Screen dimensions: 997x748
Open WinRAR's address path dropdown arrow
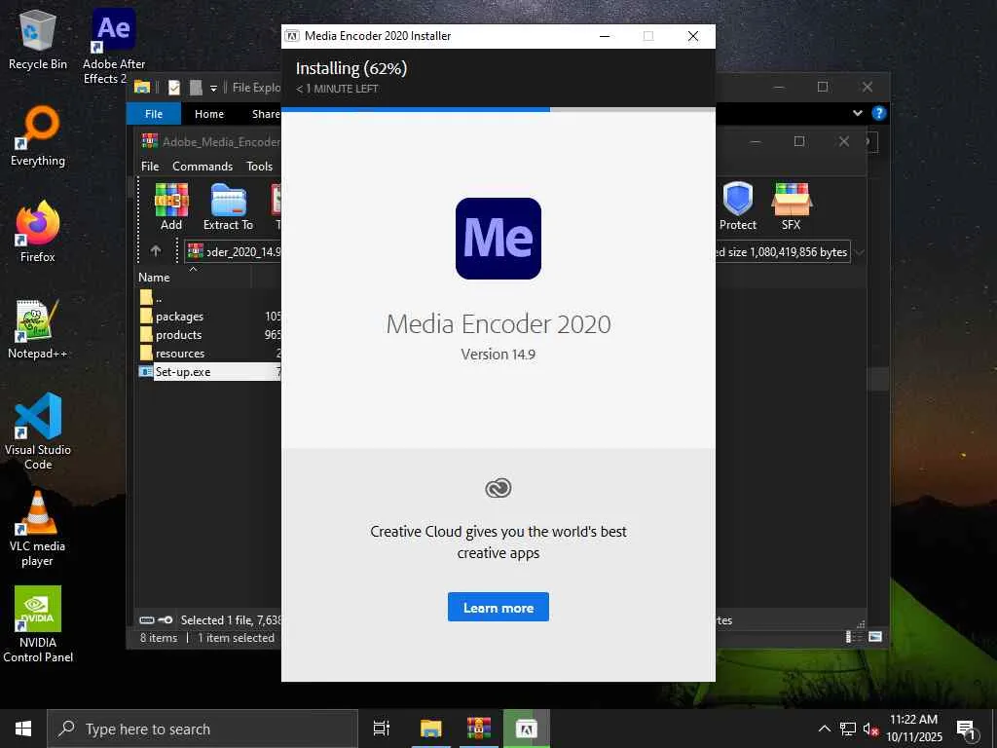(x=860, y=252)
